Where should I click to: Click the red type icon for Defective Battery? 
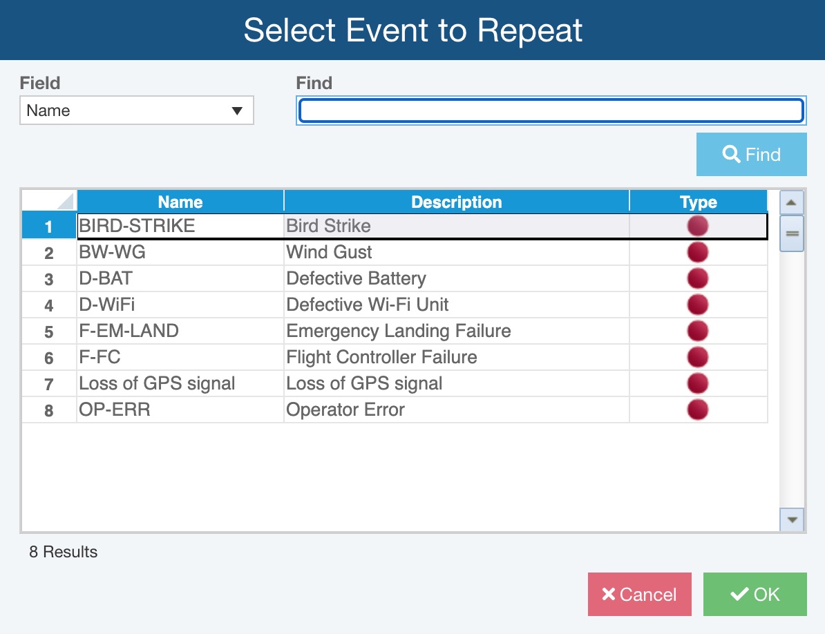(698, 278)
